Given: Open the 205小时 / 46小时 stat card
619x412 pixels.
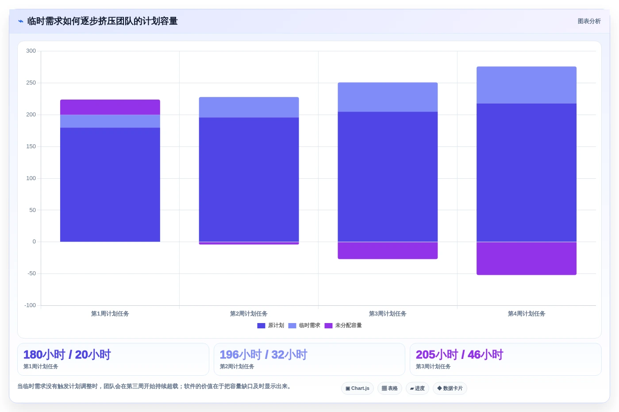Looking at the screenshot, I should tap(506, 359).
